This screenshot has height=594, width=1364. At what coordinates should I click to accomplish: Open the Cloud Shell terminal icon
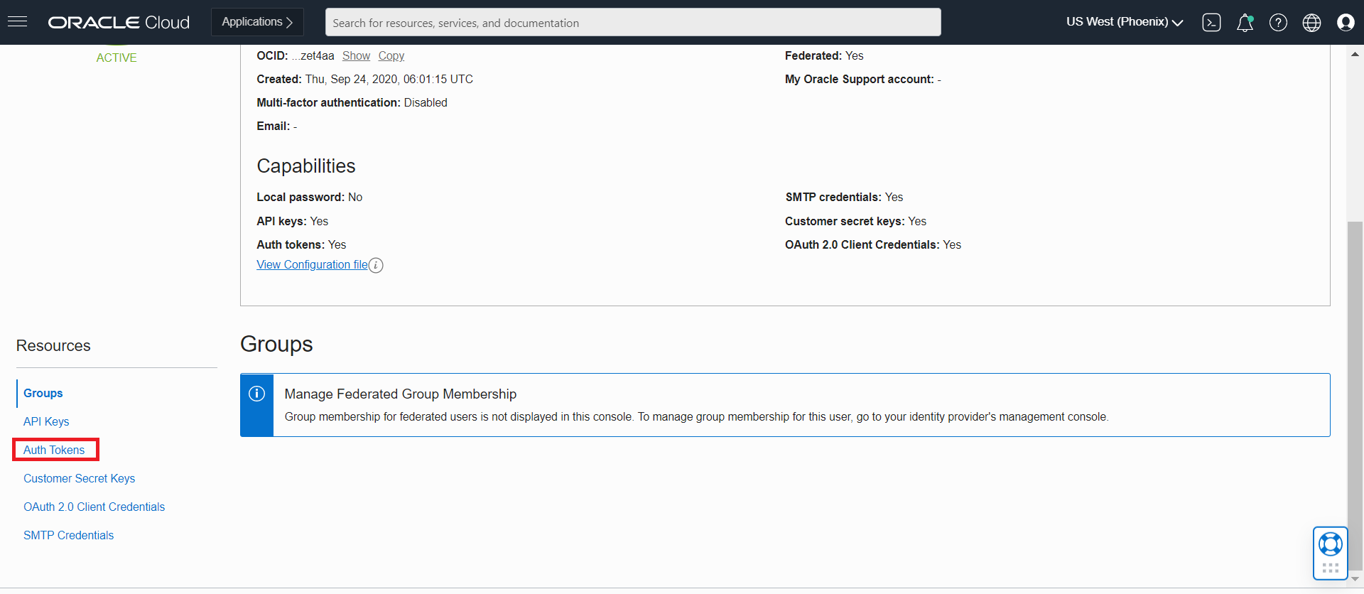coord(1211,23)
